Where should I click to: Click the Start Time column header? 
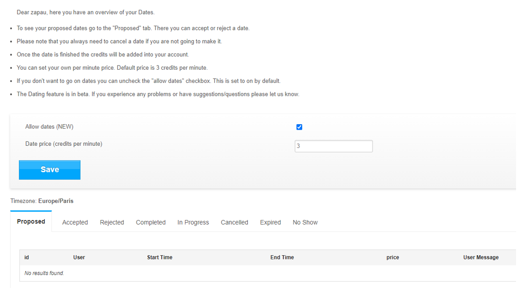pyautogui.click(x=160, y=258)
